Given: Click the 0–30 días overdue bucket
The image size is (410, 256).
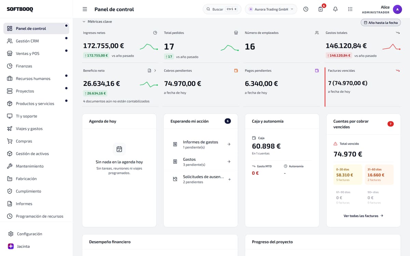Looking at the screenshot, I should coord(348,175).
